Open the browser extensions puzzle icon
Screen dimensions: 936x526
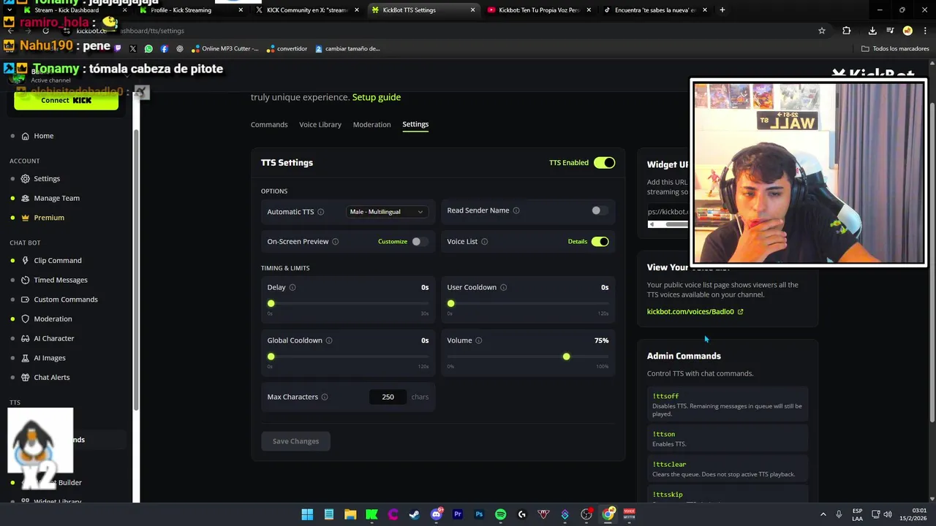click(x=847, y=31)
